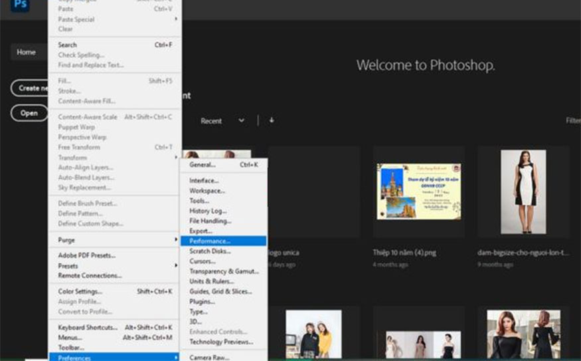Image resolution: width=581 pixels, height=361 pixels.
Task: Open Guides, Grid & Slices... preferences
Action: coord(223,291)
